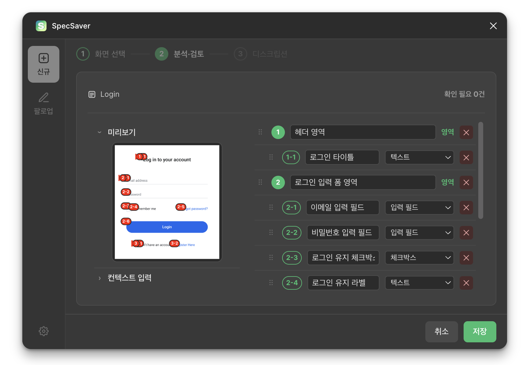530x365 pixels.
Task: Edit the 로그인 유지 라벨 name field
Action: [343, 283]
